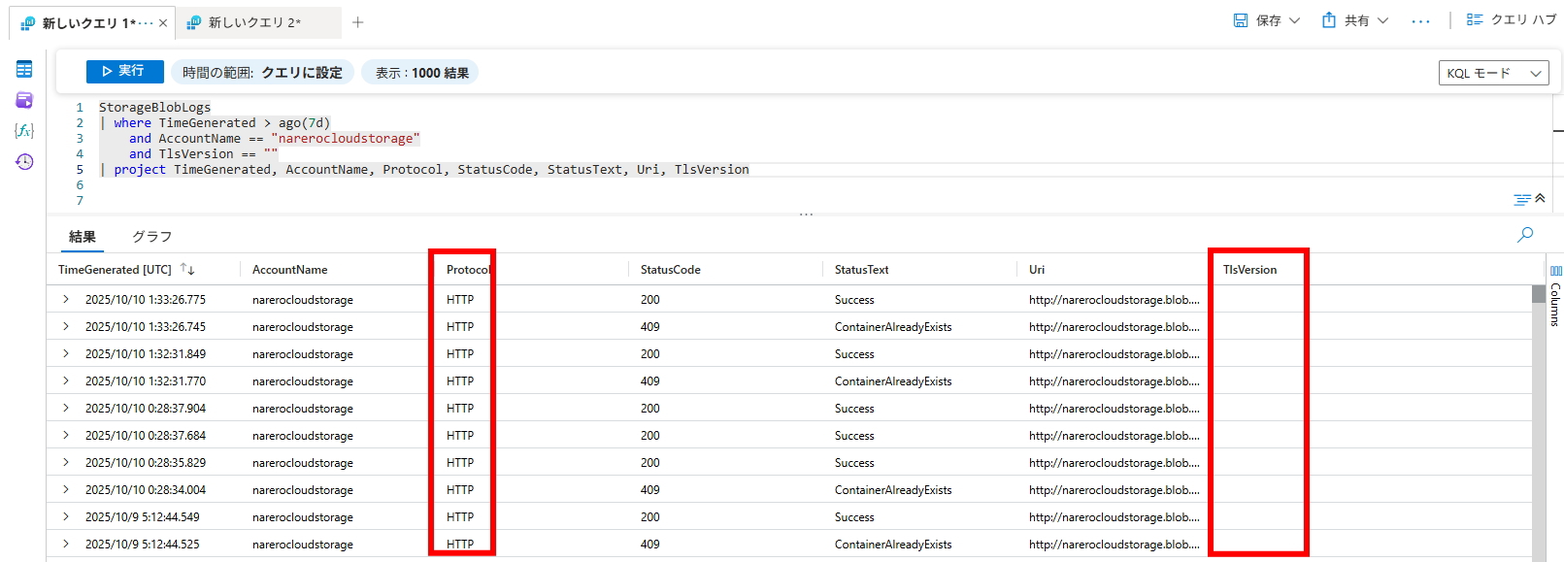Open the more options ellipsis menu
Viewport: 1564px width, 562px height.
click(1420, 20)
